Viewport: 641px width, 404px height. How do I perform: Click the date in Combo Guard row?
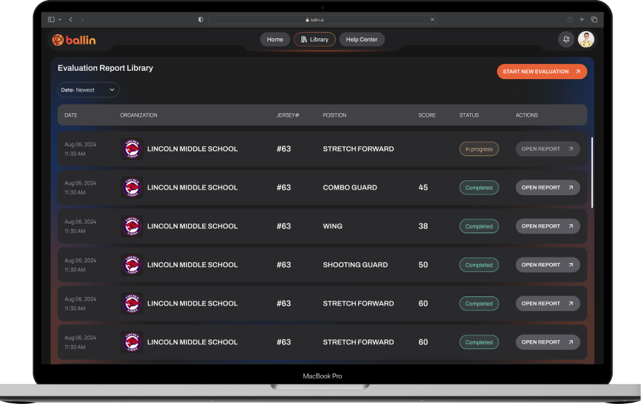point(80,187)
